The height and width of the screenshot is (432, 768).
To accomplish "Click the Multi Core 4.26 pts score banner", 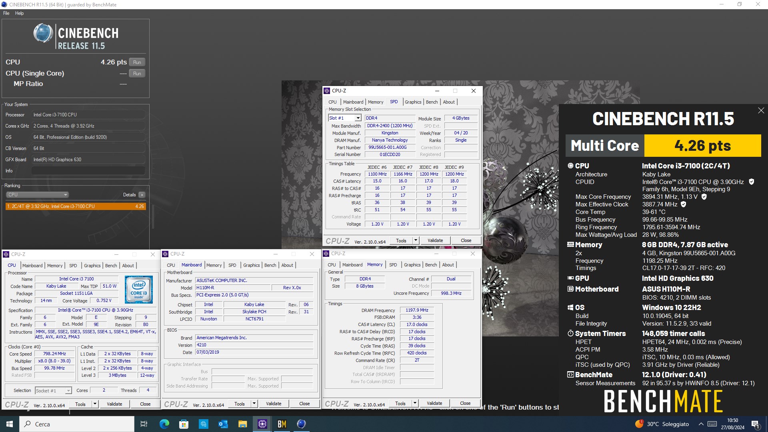I will tap(663, 146).
